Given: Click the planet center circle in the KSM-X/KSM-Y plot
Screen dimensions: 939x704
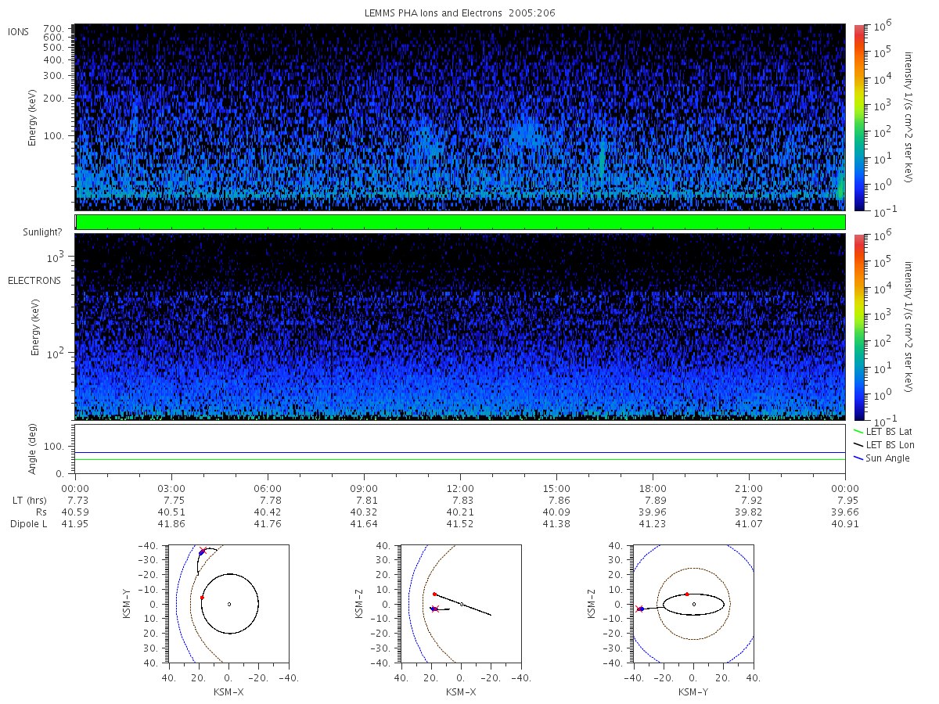Looking at the screenshot, I should [229, 604].
